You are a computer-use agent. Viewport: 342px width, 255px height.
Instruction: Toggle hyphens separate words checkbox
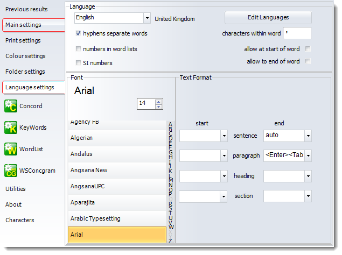(79, 33)
